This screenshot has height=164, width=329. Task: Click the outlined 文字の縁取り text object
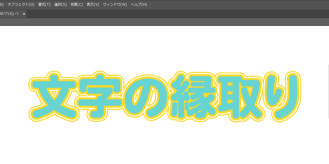click(165, 97)
